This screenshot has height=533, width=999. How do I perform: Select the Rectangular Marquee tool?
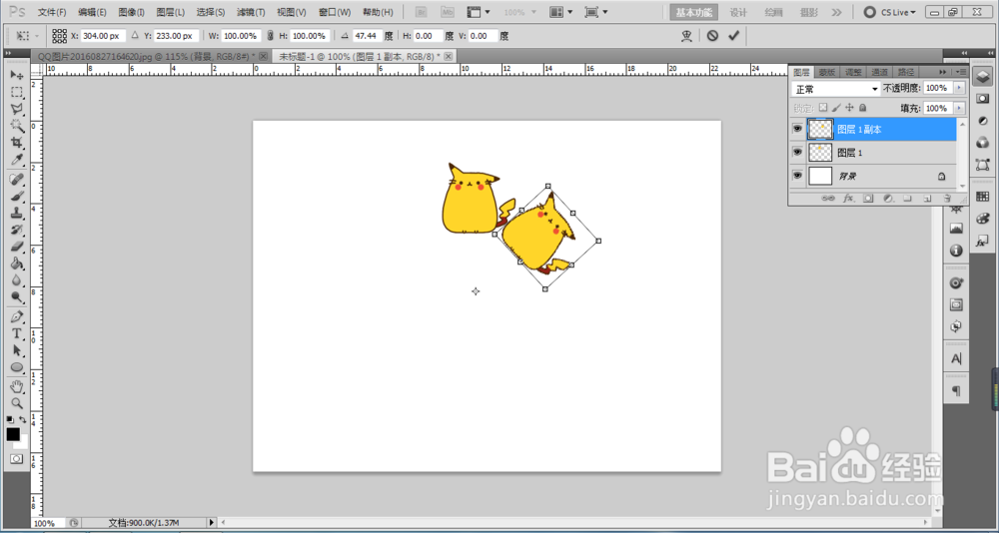(17, 93)
